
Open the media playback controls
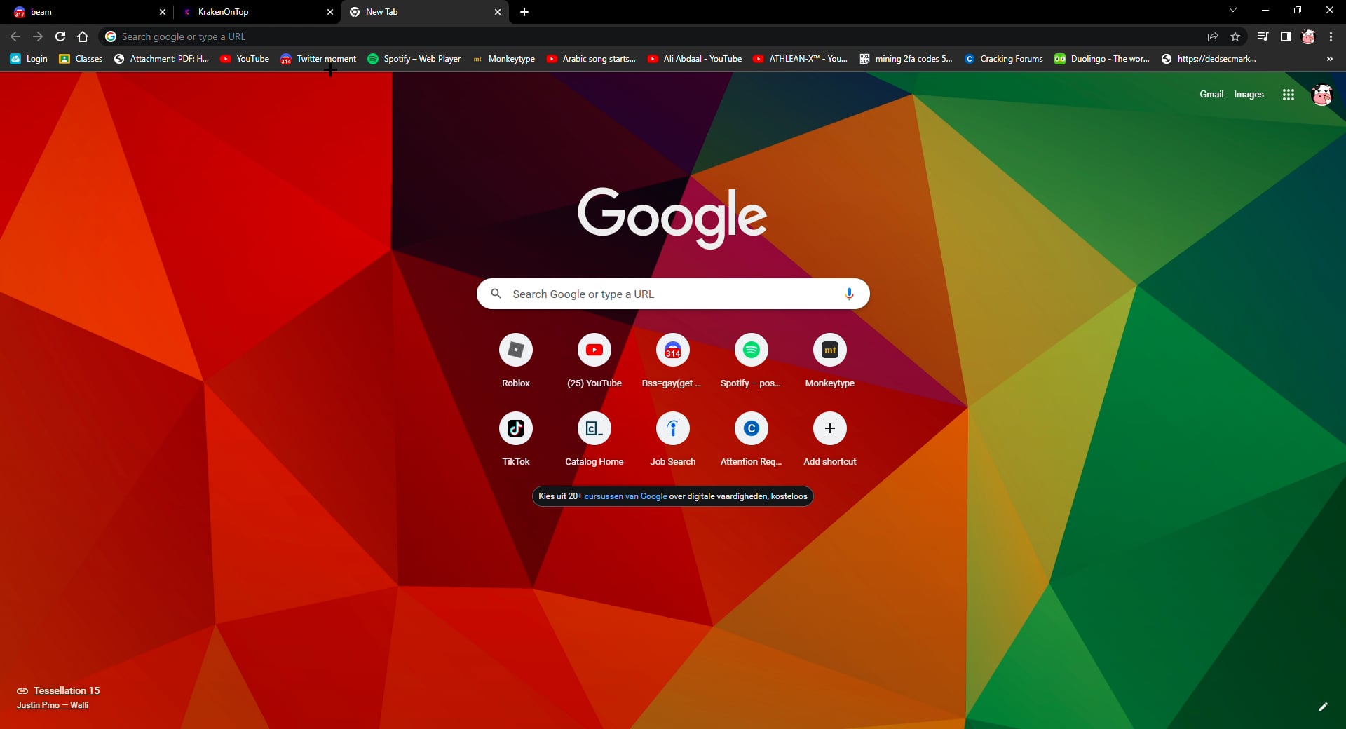(1263, 36)
